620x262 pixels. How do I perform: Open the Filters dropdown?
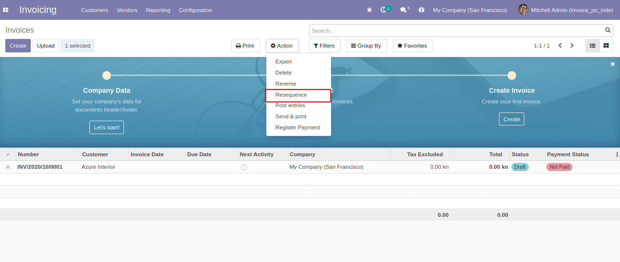324,46
